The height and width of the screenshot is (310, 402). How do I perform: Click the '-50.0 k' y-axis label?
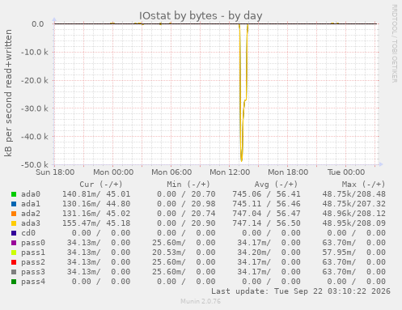[35, 164]
